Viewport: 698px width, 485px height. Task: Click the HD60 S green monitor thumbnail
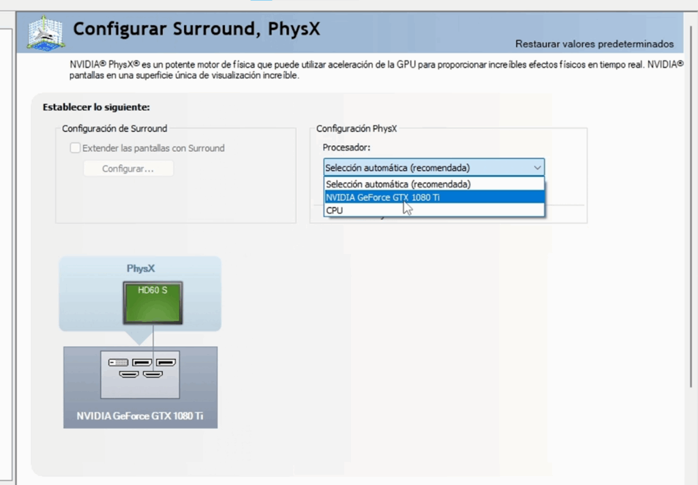[x=153, y=302]
